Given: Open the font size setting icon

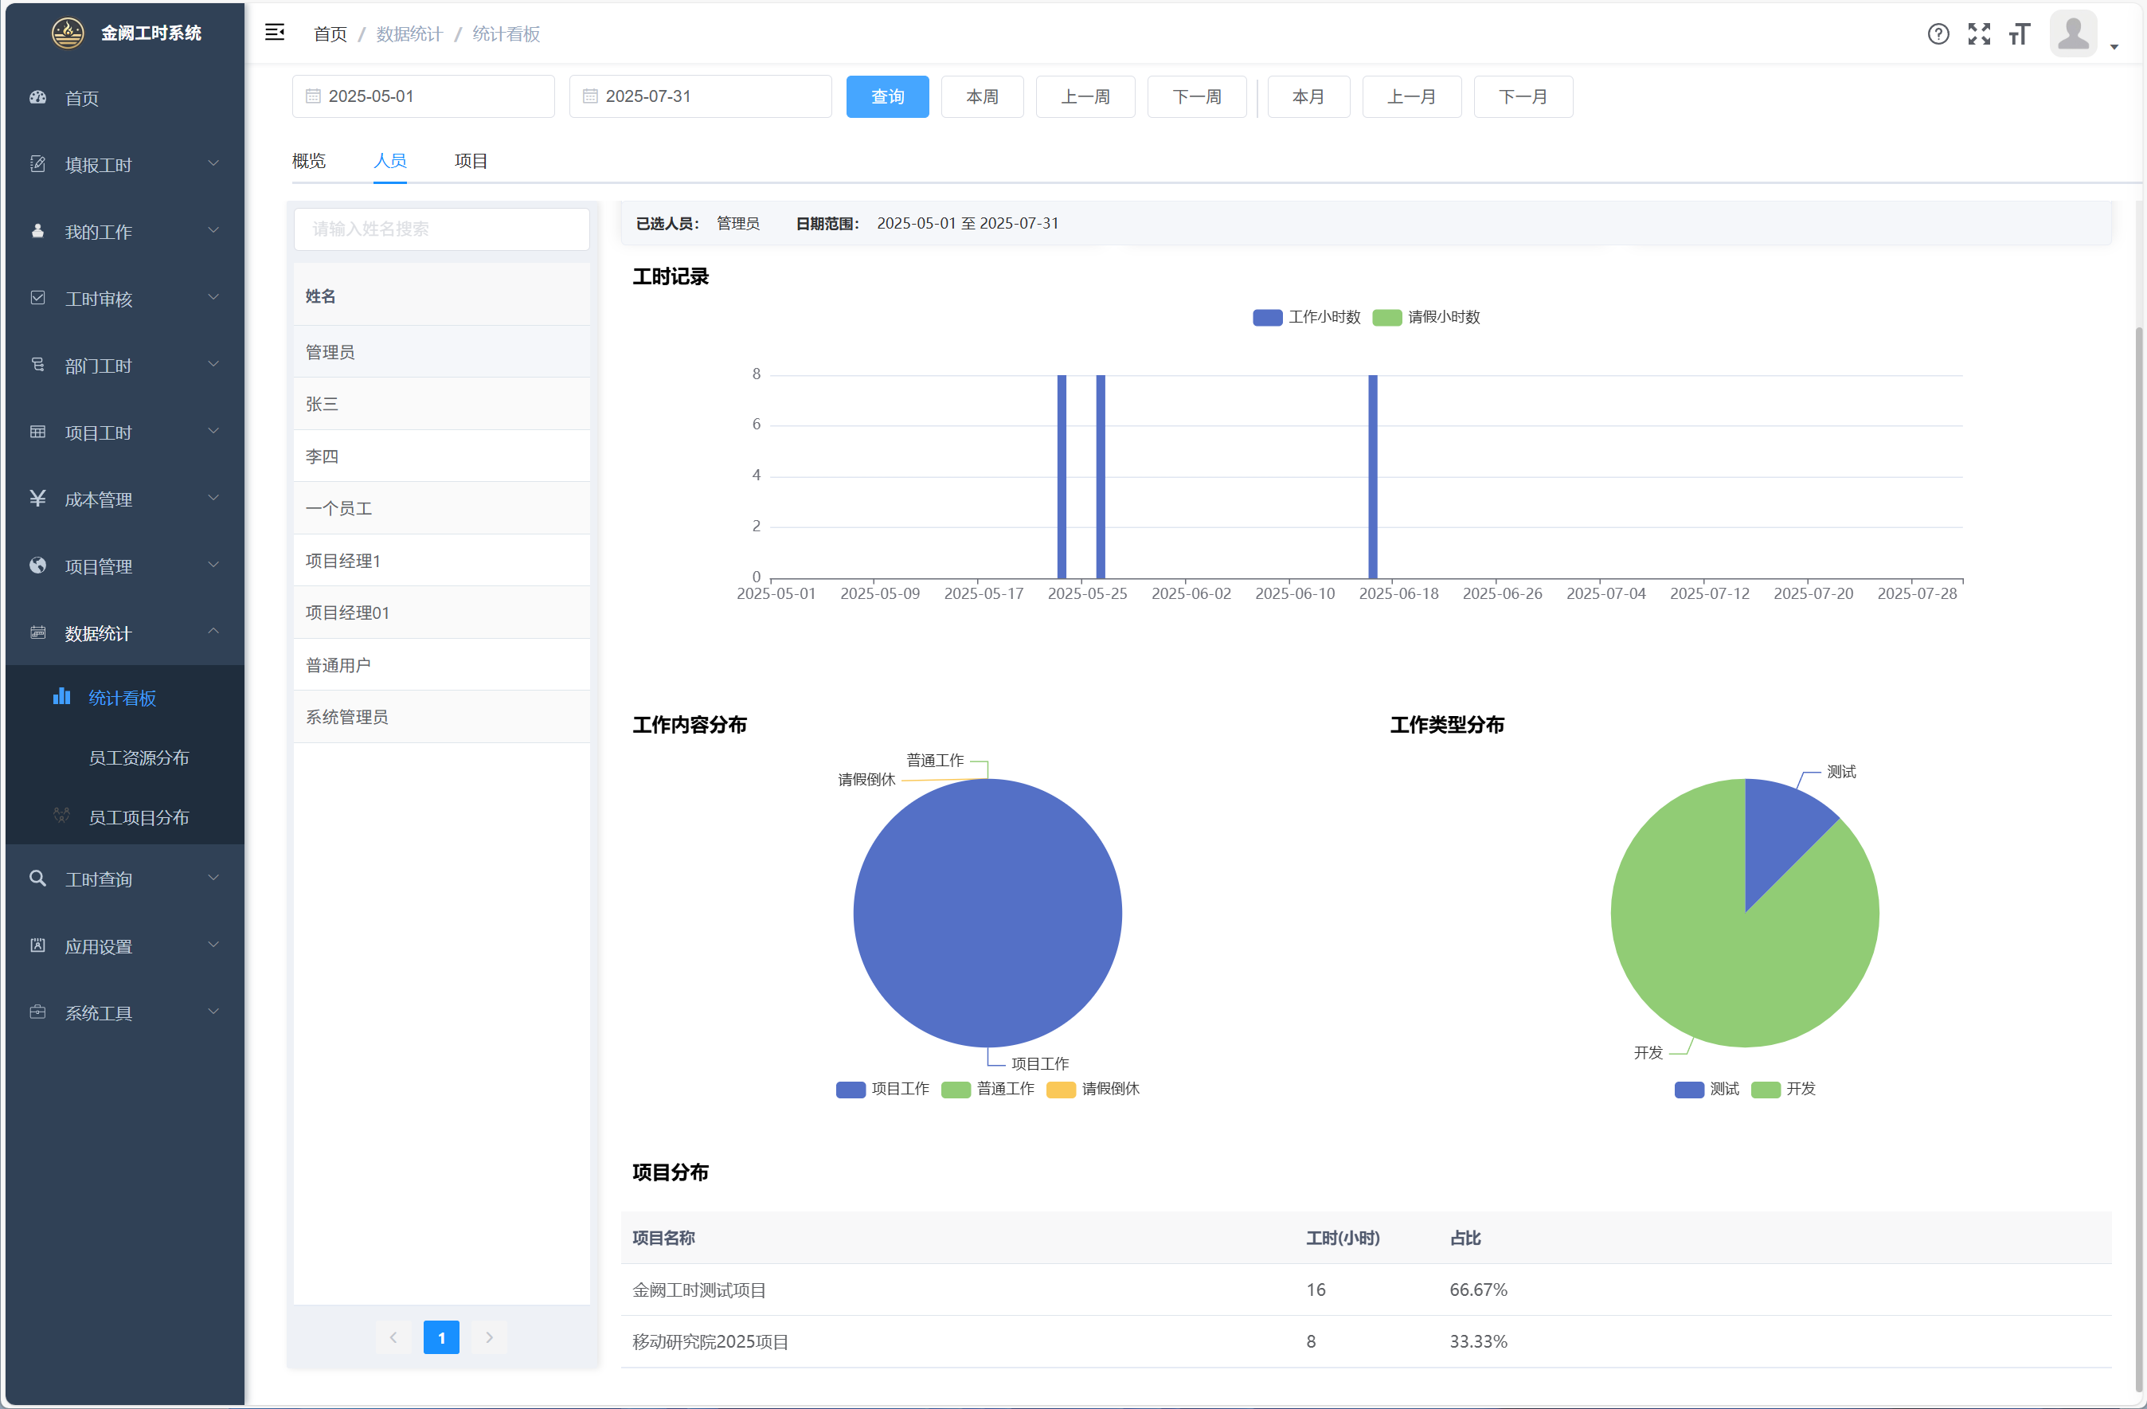Looking at the screenshot, I should pos(2019,34).
